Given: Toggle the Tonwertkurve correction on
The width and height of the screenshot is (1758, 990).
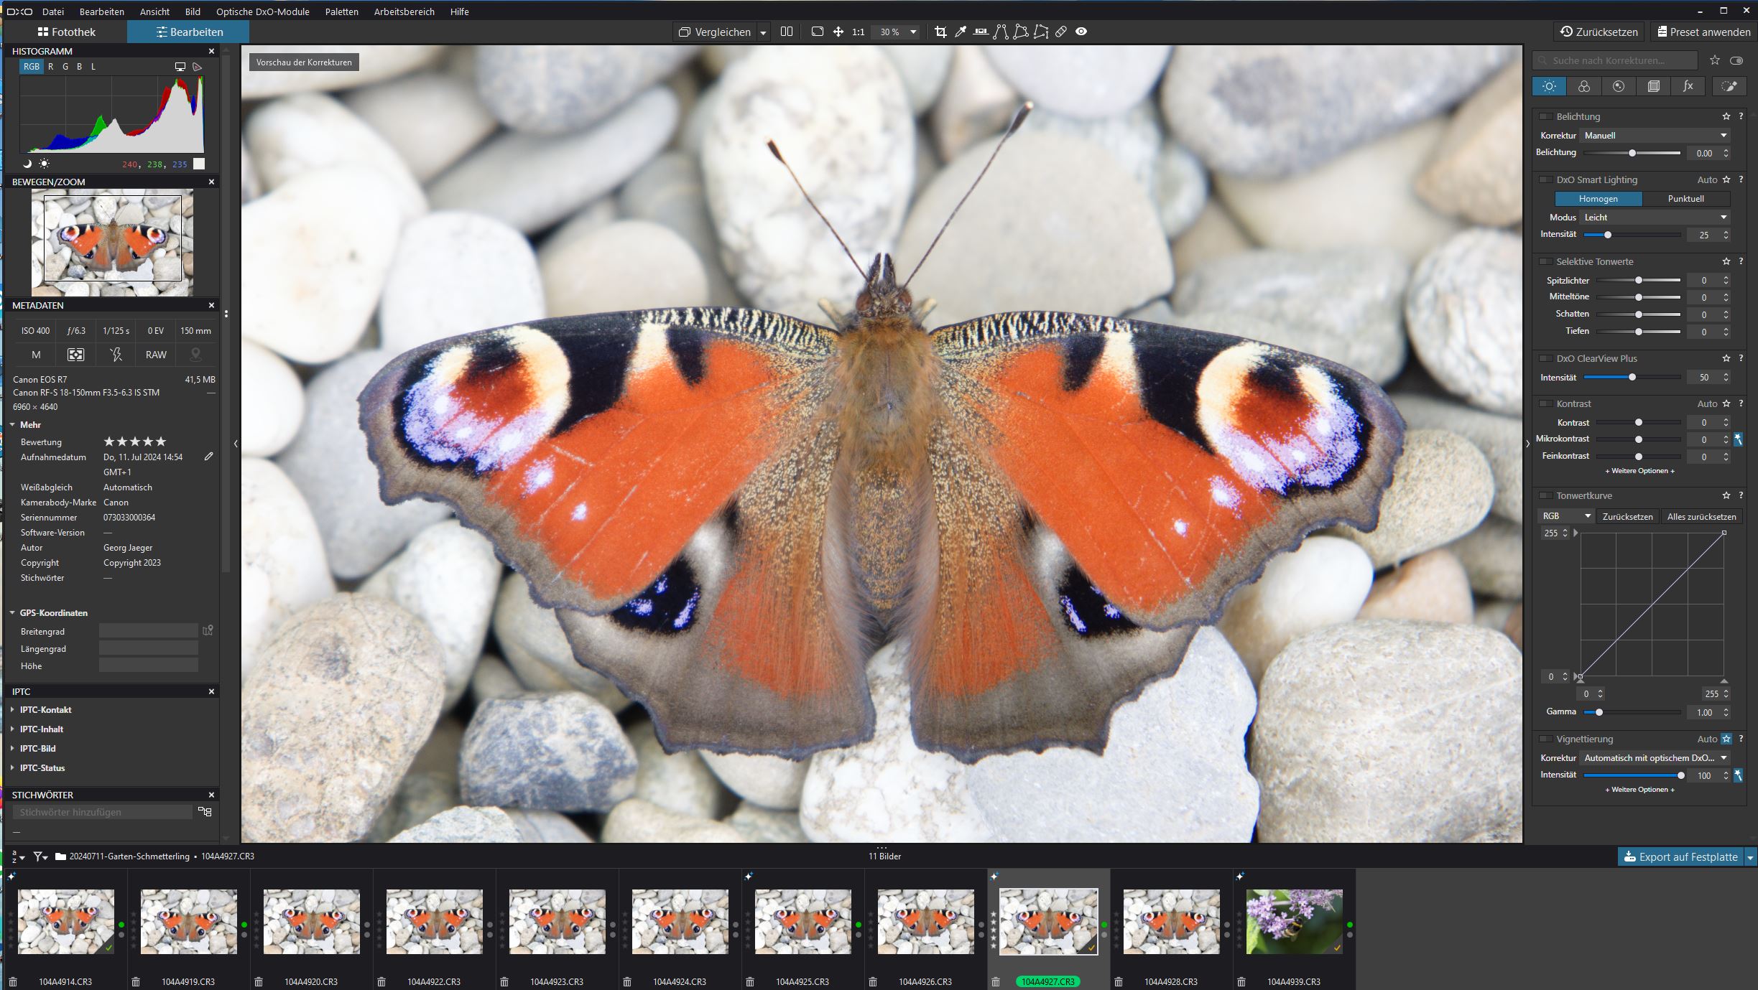Looking at the screenshot, I should click(x=1545, y=495).
